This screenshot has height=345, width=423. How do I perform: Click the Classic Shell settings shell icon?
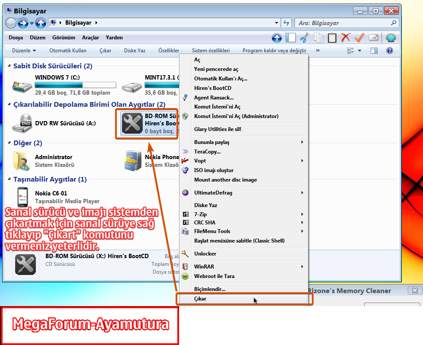tap(391, 38)
